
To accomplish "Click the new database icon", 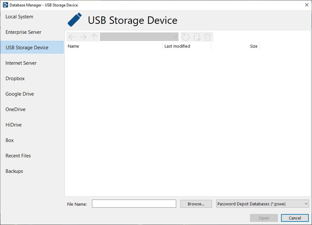I will click(x=196, y=37).
